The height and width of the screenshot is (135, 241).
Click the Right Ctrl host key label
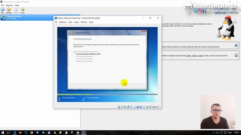point(156,107)
